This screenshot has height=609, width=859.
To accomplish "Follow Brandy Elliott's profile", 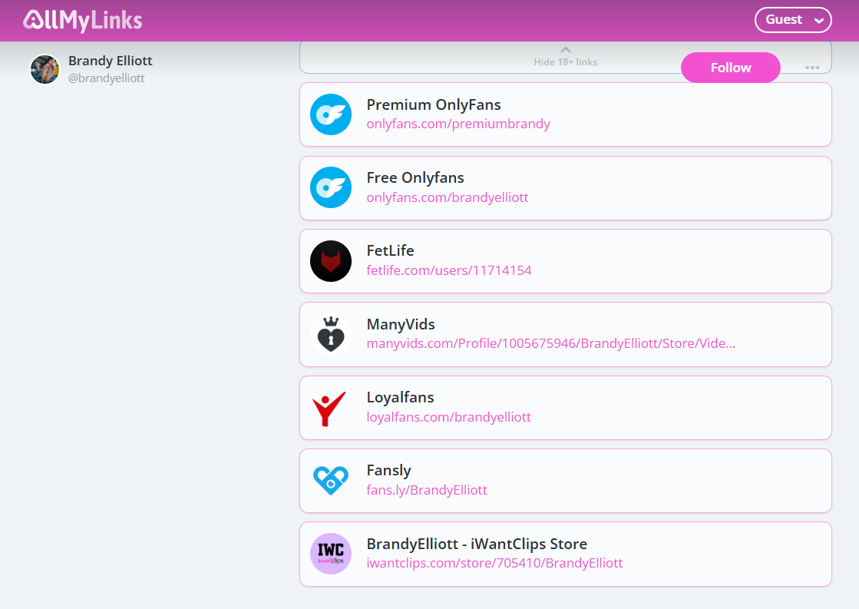I will click(x=730, y=68).
